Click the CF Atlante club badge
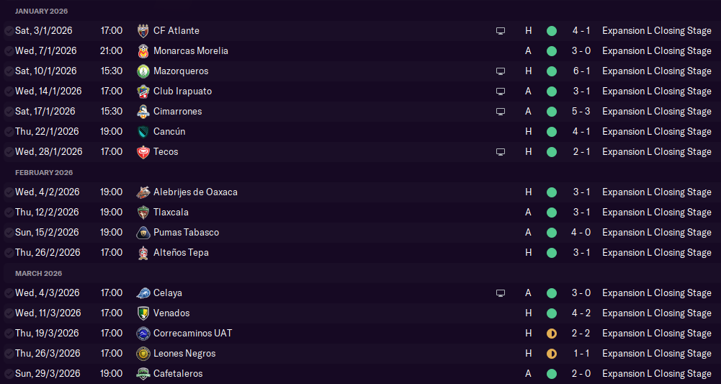Viewport: 721px width, 384px height. (x=143, y=31)
